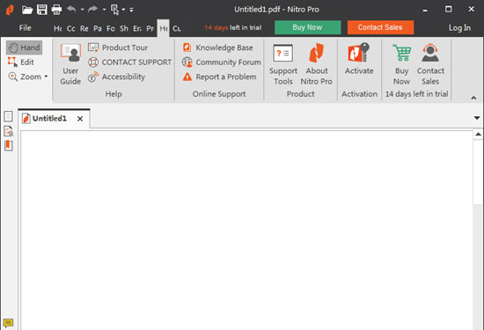This screenshot has height=330, width=484.
Task: Click the green Buy Now button
Action: pyautogui.click(x=307, y=27)
